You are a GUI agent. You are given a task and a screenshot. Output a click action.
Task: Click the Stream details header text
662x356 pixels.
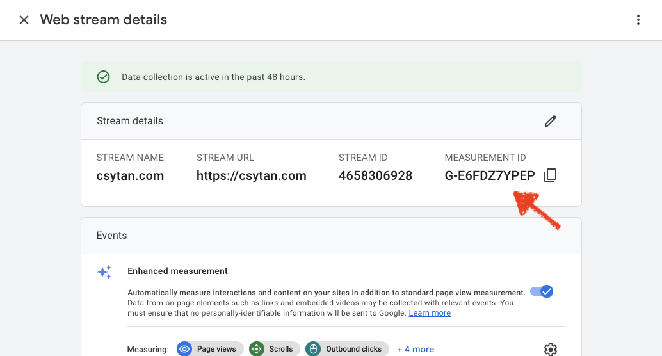coord(129,121)
